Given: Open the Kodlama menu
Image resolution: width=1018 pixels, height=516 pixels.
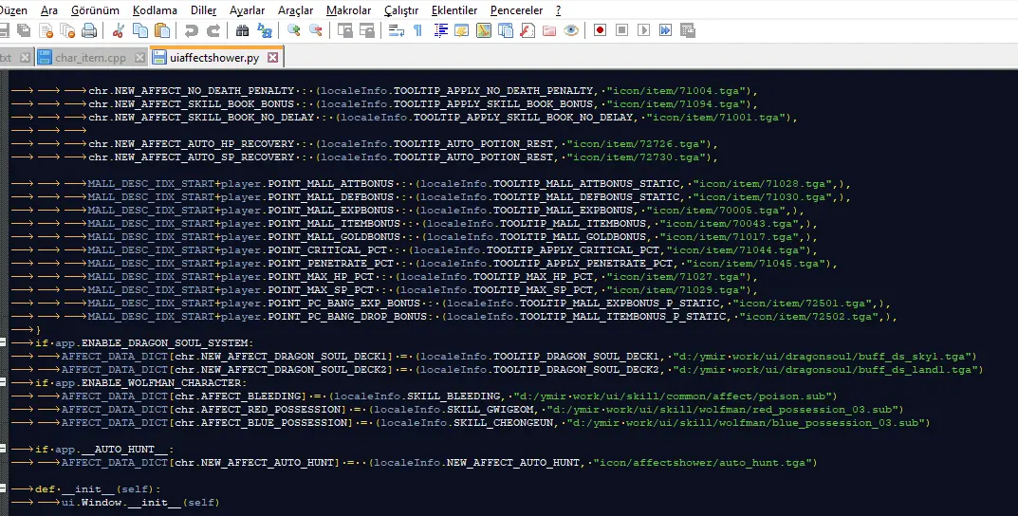Looking at the screenshot, I should pos(156,10).
